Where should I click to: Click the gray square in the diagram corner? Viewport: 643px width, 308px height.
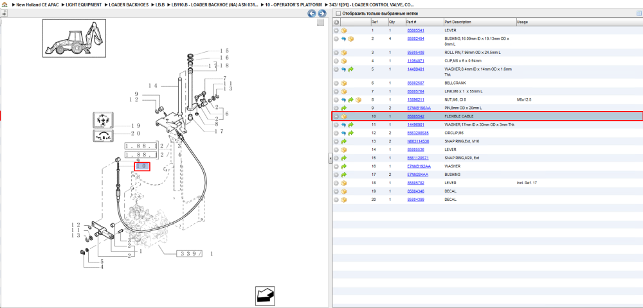pyautogui.click(x=321, y=22)
